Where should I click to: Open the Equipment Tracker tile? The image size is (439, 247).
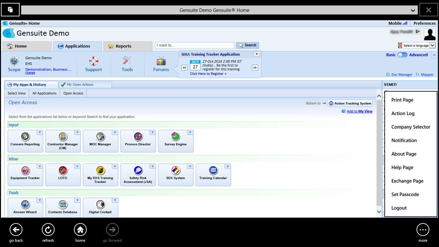25,175
